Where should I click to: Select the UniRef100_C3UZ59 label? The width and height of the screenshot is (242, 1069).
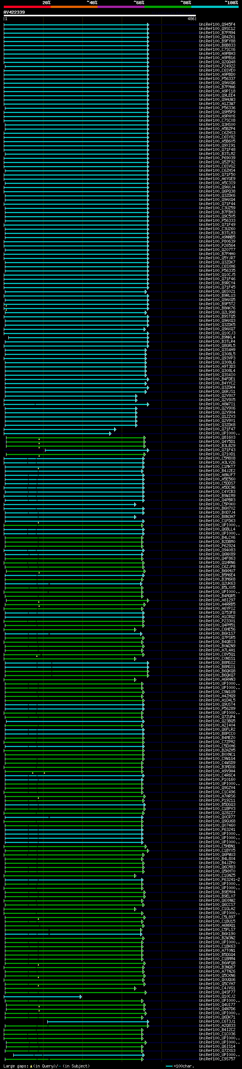click(x=217, y=208)
